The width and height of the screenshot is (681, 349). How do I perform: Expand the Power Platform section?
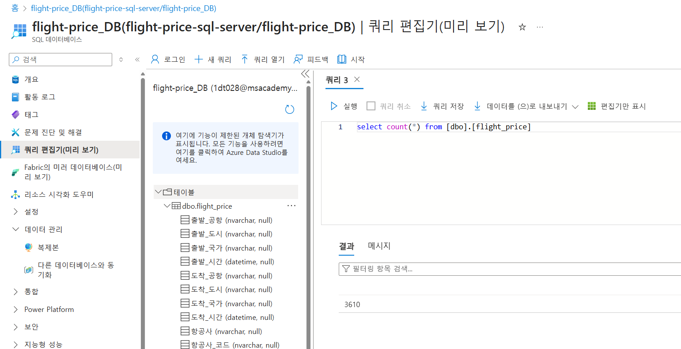pos(16,309)
